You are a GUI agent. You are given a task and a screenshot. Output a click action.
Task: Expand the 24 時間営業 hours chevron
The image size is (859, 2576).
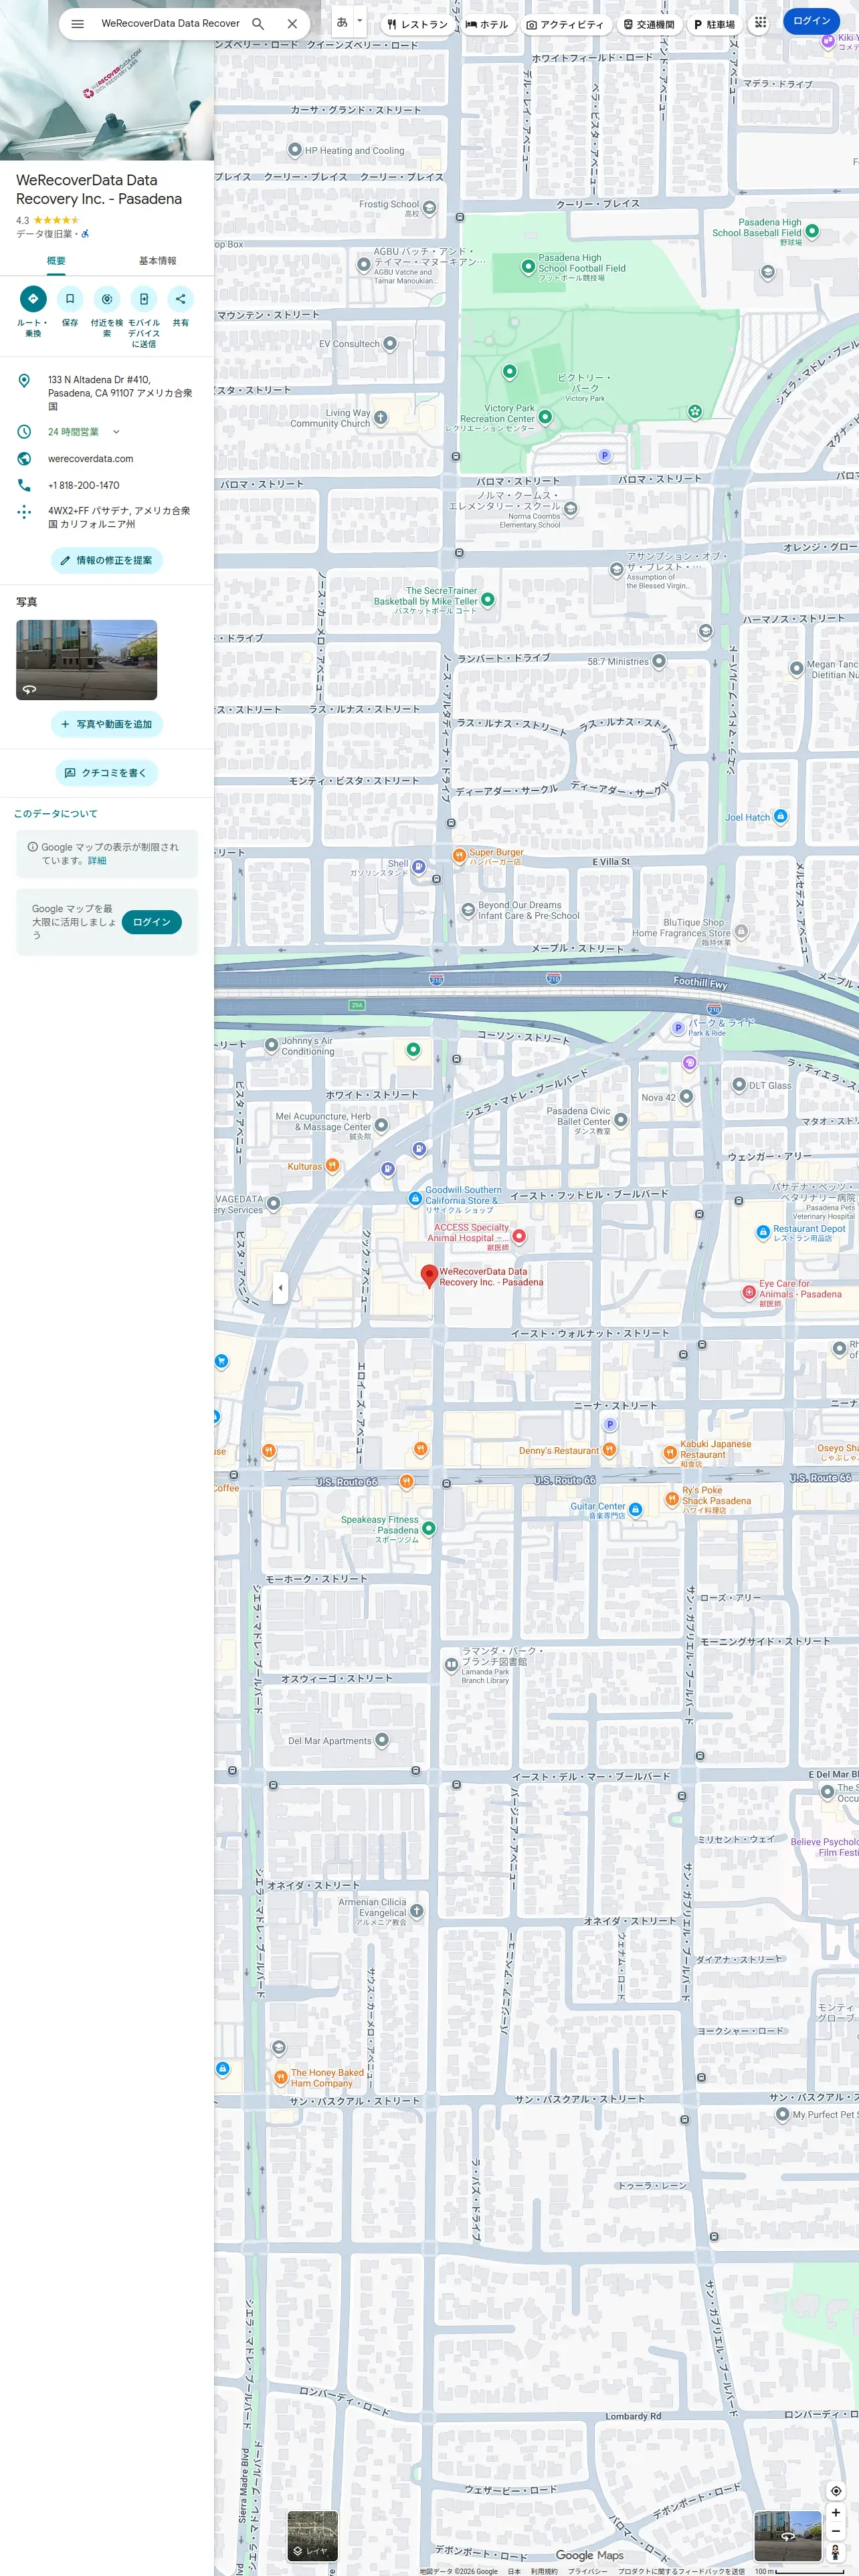116,432
